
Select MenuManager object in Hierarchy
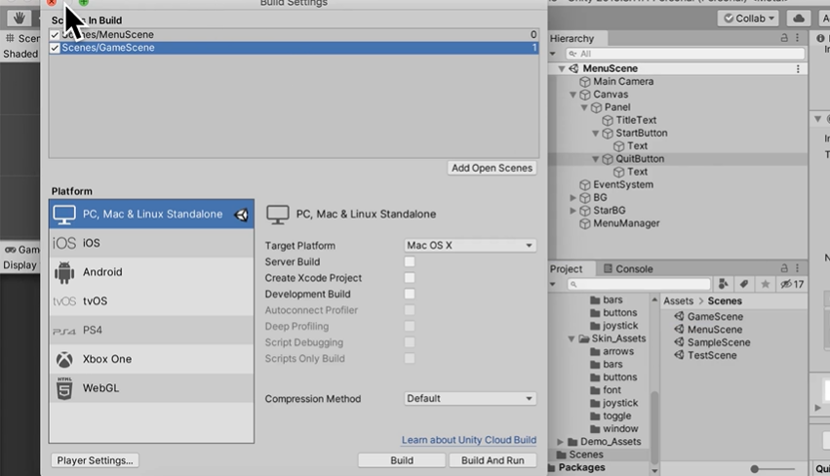pyautogui.click(x=626, y=223)
